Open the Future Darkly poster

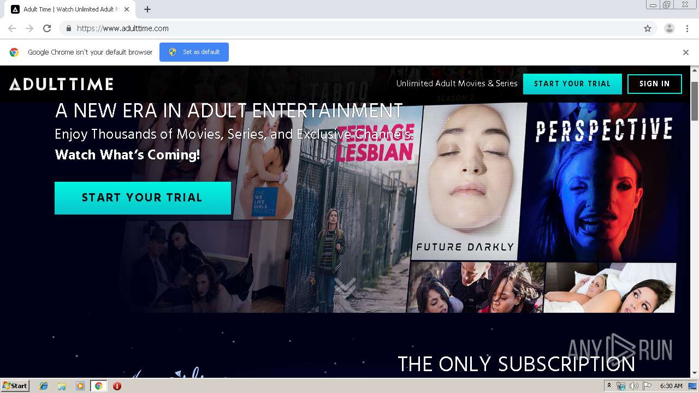click(469, 181)
